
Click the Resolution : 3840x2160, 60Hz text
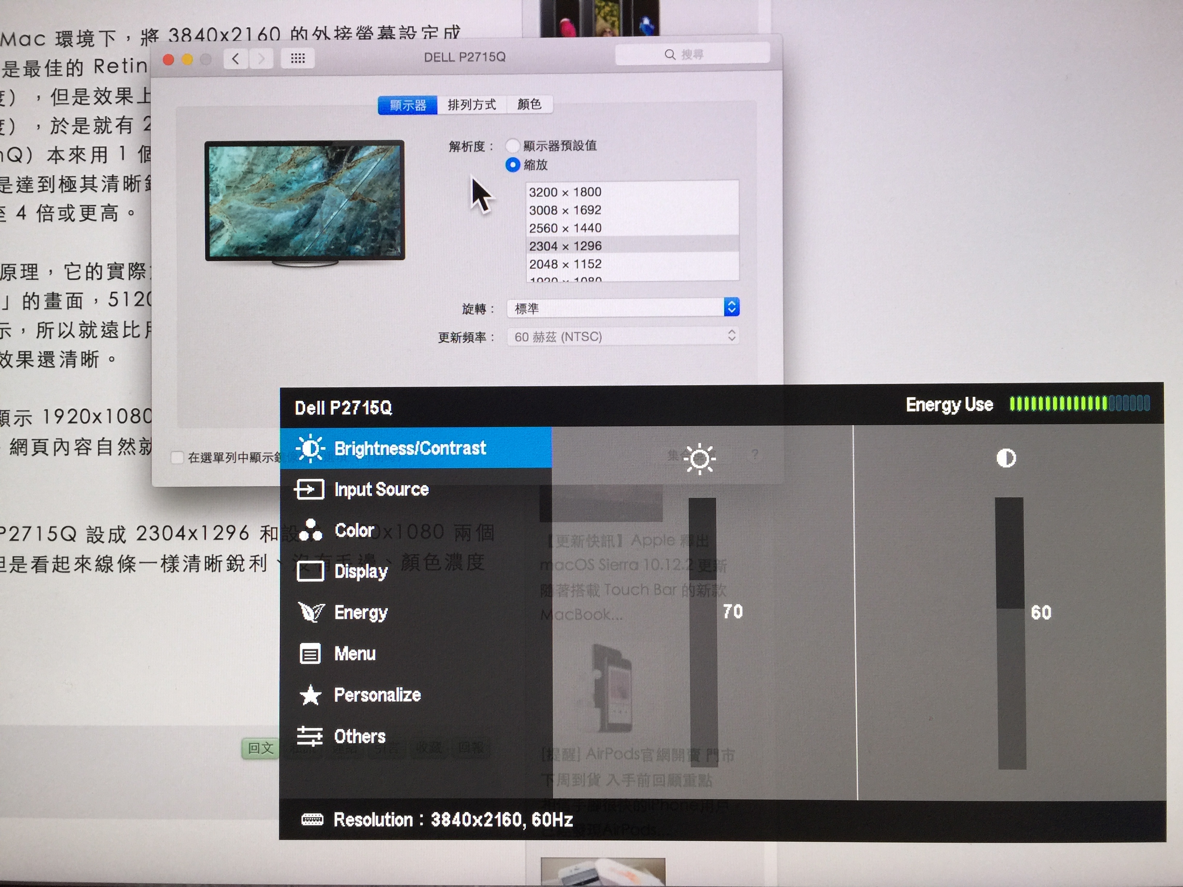453,820
